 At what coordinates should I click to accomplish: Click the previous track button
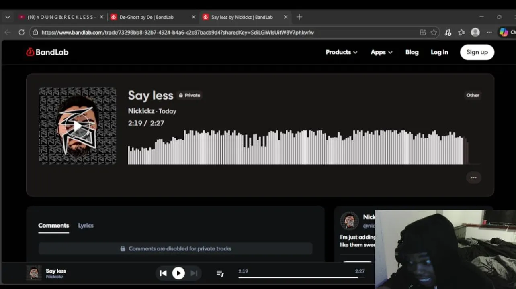(163, 273)
